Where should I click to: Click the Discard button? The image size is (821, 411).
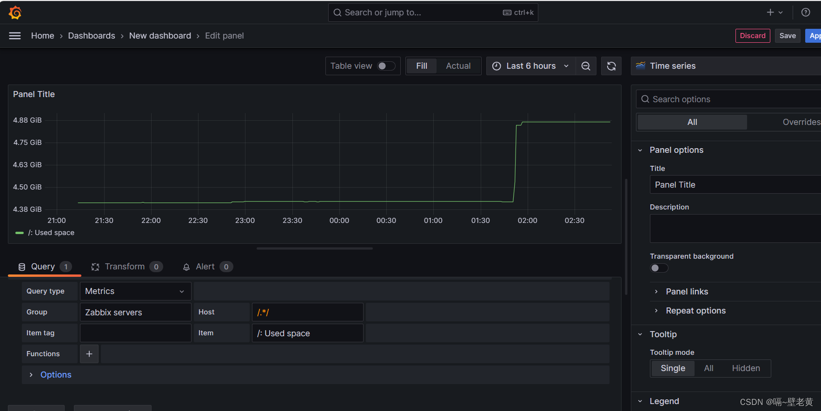point(753,36)
